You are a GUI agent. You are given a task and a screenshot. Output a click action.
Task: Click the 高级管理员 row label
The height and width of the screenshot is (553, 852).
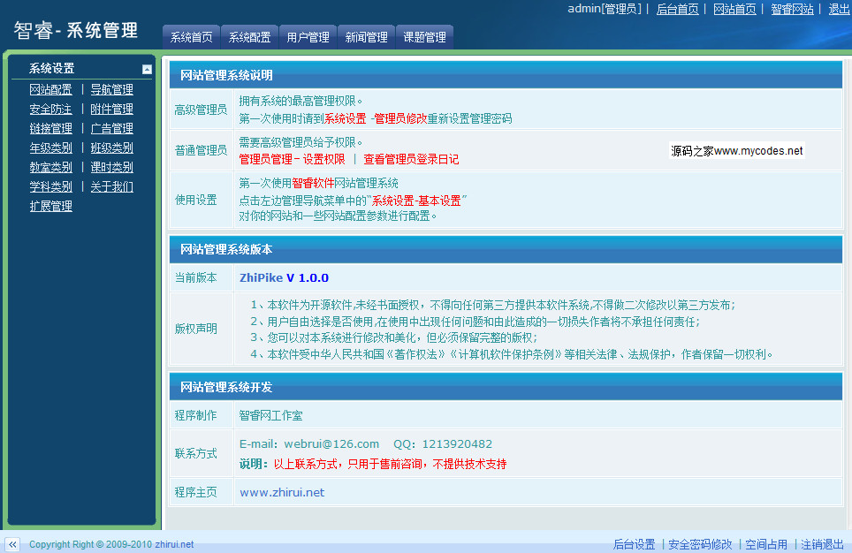tap(201, 110)
